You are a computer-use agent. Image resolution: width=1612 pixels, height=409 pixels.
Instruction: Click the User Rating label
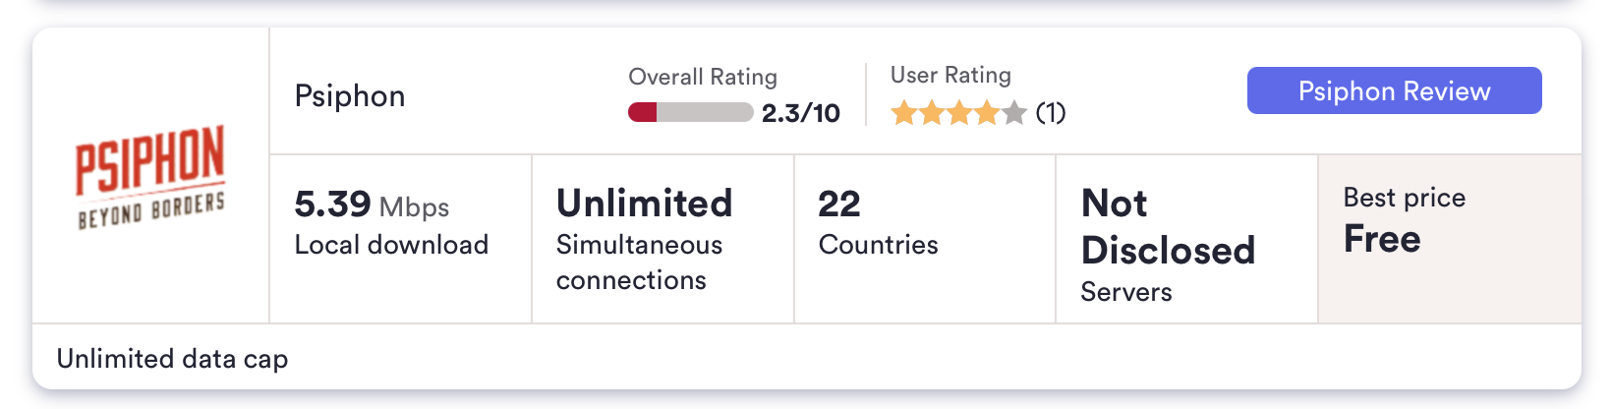tap(950, 75)
